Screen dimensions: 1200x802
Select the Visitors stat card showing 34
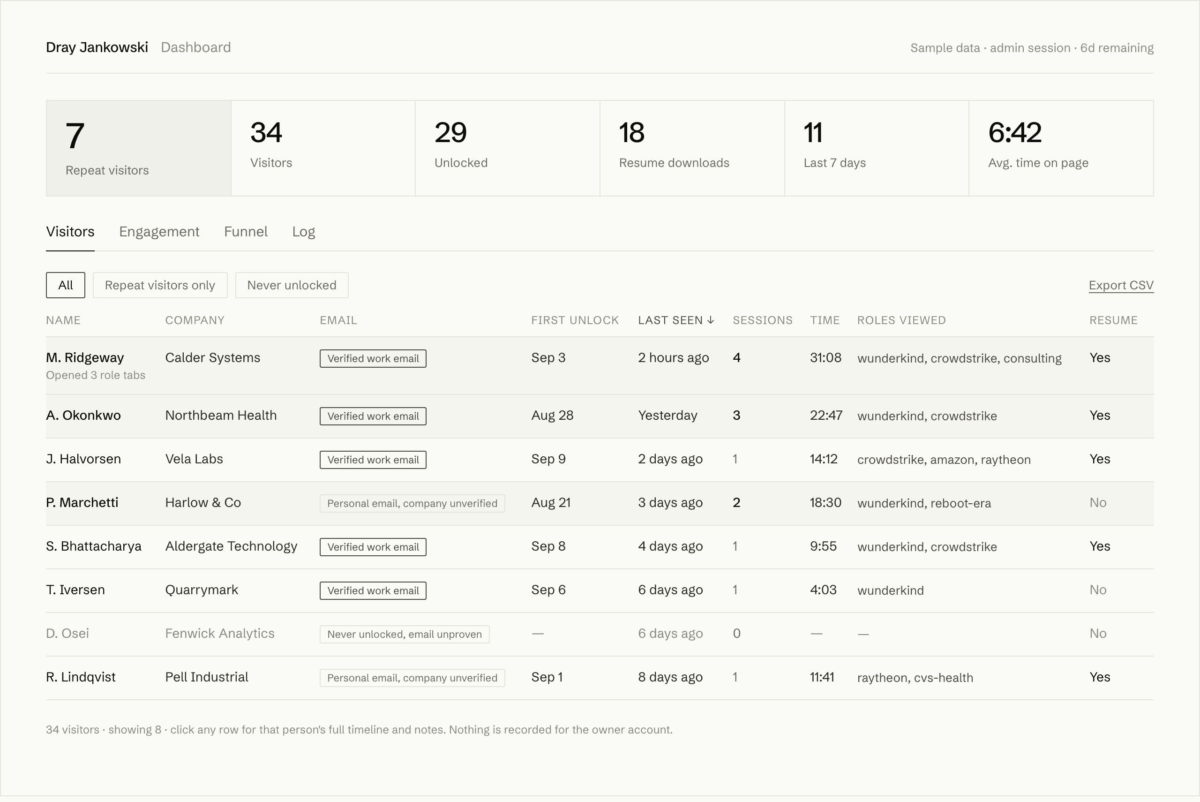click(x=323, y=148)
